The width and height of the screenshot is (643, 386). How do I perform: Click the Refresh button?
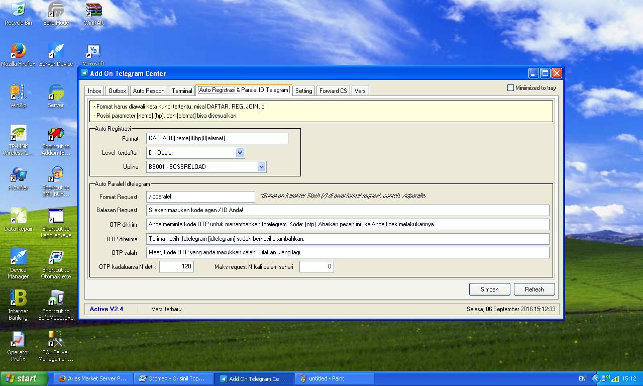point(534,289)
